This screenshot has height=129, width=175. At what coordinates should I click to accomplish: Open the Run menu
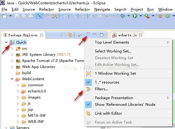(x=151, y=9)
